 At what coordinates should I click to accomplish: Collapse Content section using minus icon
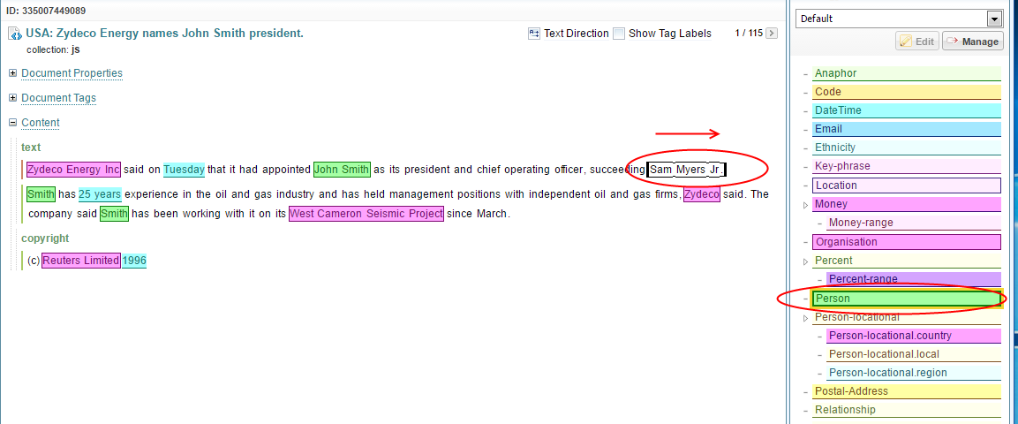tap(12, 123)
